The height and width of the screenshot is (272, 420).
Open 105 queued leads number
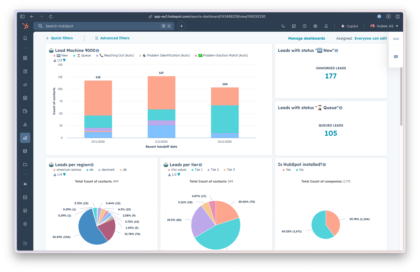click(331, 133)
